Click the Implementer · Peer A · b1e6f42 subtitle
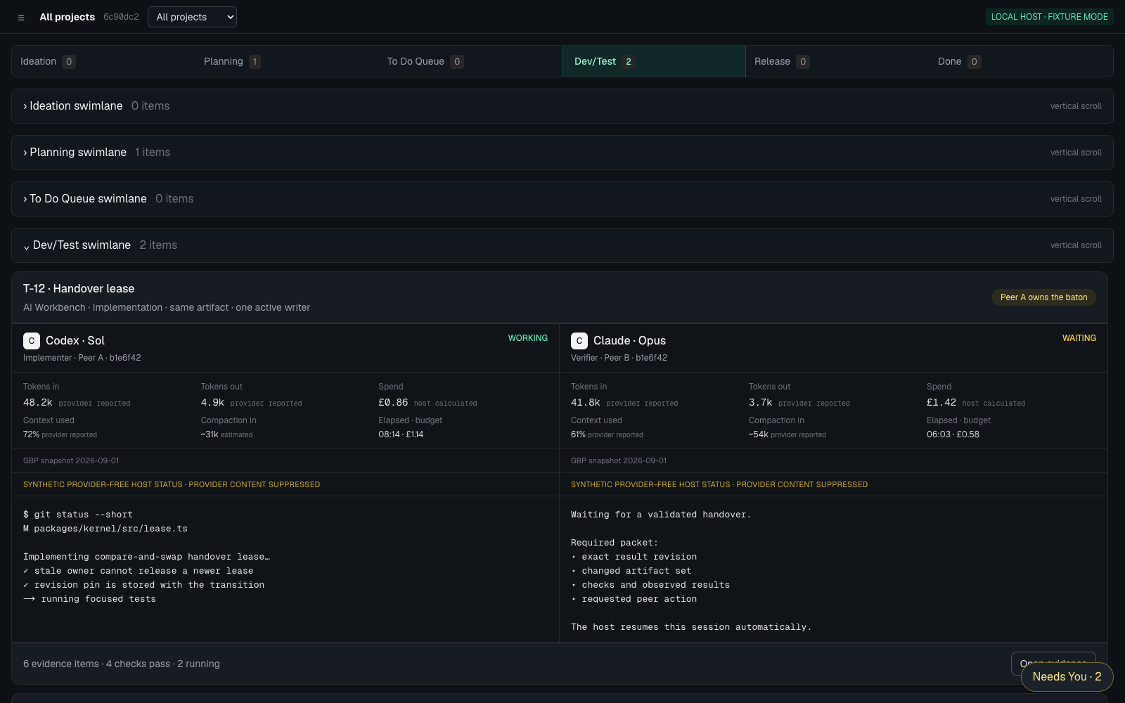The width and height of the screenshot is (1125, 703). 82,358
